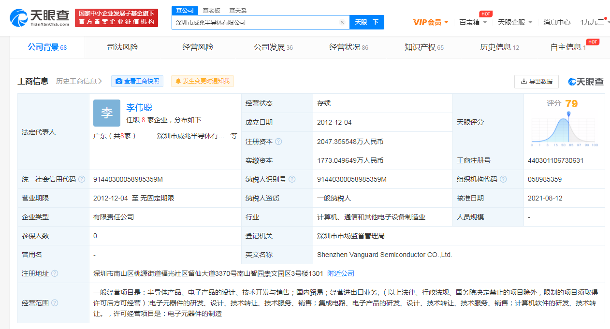This screenshot has width=610, height=329.
Task: Open the 司法风险 tab
Action: pyautogui.click(x=123, y=47)
